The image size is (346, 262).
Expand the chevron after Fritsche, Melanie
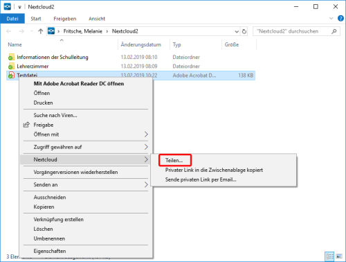[x=107, y=31]
